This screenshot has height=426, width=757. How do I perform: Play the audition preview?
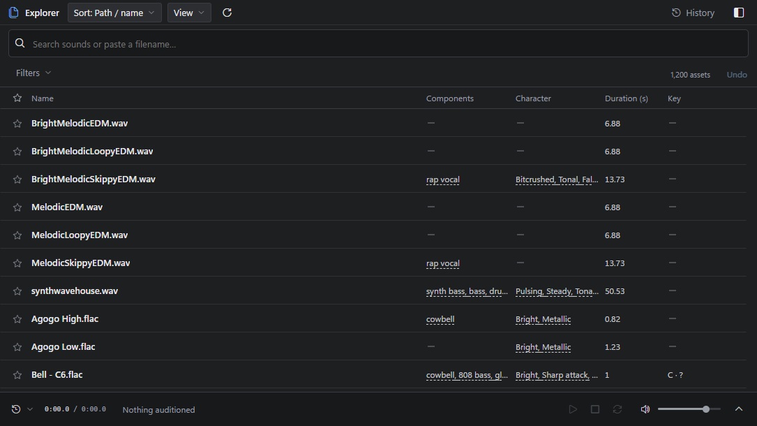[x=573, y=409]
